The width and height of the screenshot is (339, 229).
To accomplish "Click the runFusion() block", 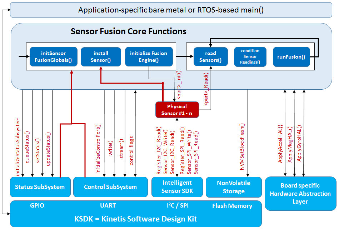I will (x=291, y=56).
